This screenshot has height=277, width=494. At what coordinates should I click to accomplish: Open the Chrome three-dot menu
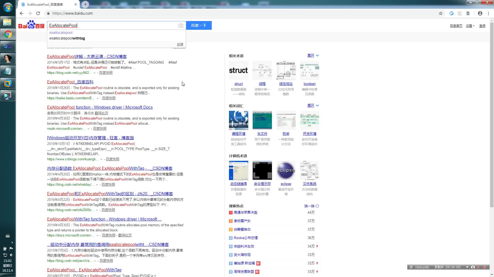pyautogui.click(x=488, y=13)
